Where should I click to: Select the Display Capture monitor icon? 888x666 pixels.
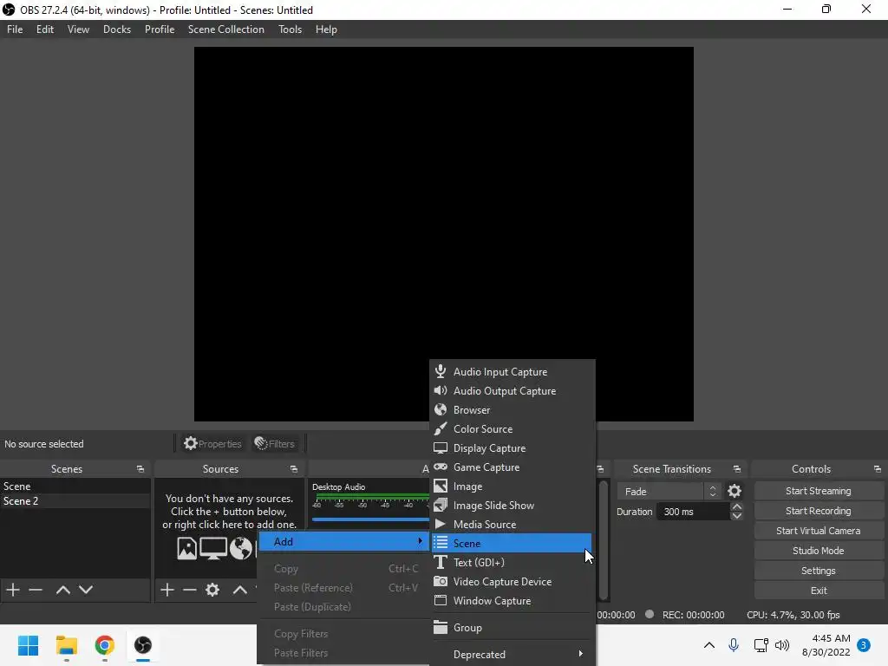440,448
